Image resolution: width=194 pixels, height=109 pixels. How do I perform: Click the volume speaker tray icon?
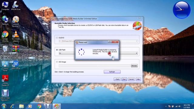(179, 106)
